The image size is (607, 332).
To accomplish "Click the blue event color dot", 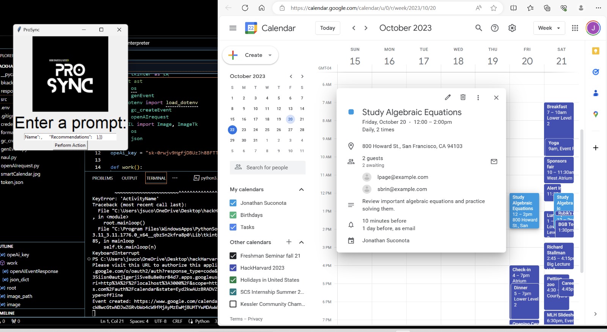I will coord(351,112).
